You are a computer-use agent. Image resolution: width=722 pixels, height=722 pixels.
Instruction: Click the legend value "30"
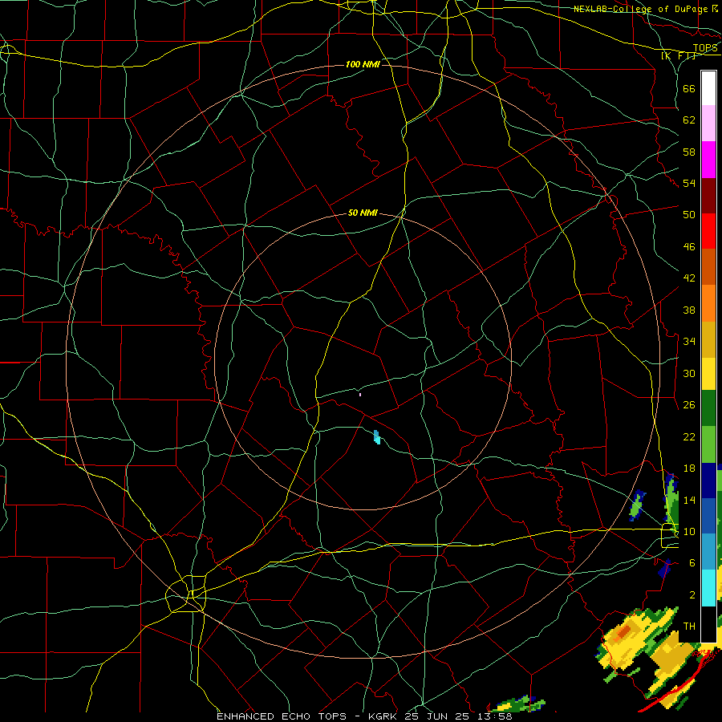pyautogui.click(x=689, y=373)
